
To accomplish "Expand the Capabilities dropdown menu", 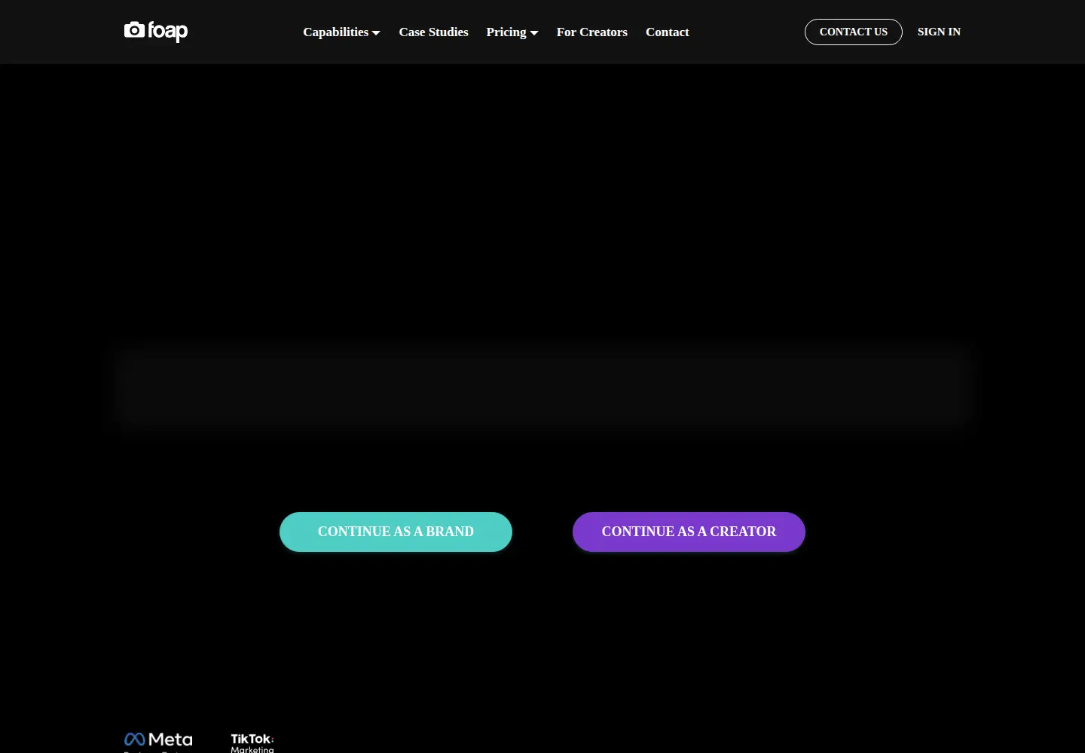I will click(341, 32).
